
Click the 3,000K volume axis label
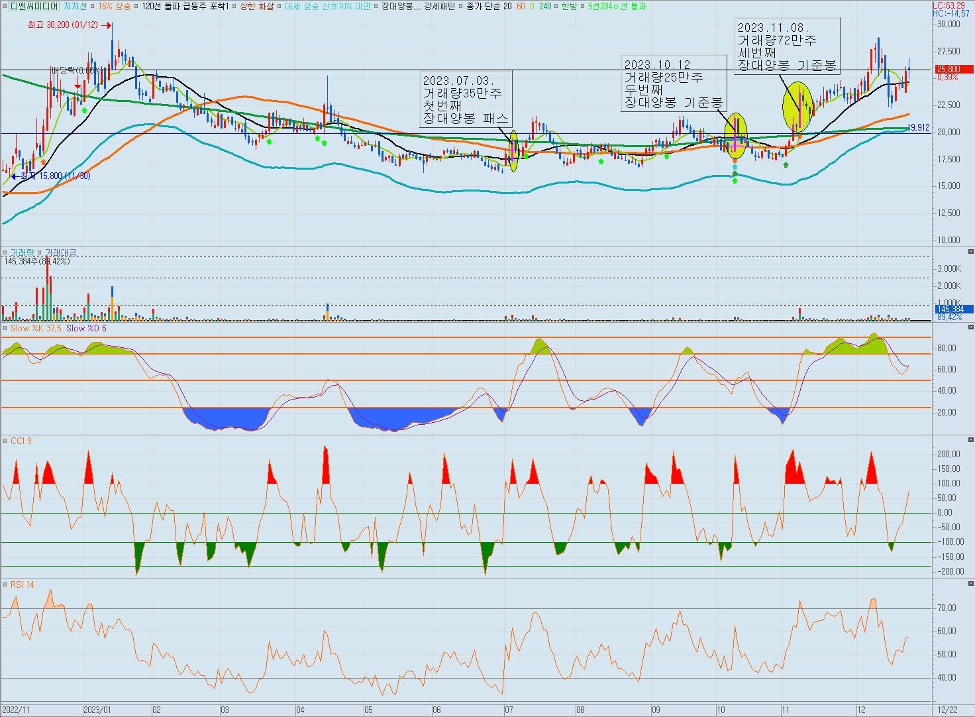click(x=949, y=268)
